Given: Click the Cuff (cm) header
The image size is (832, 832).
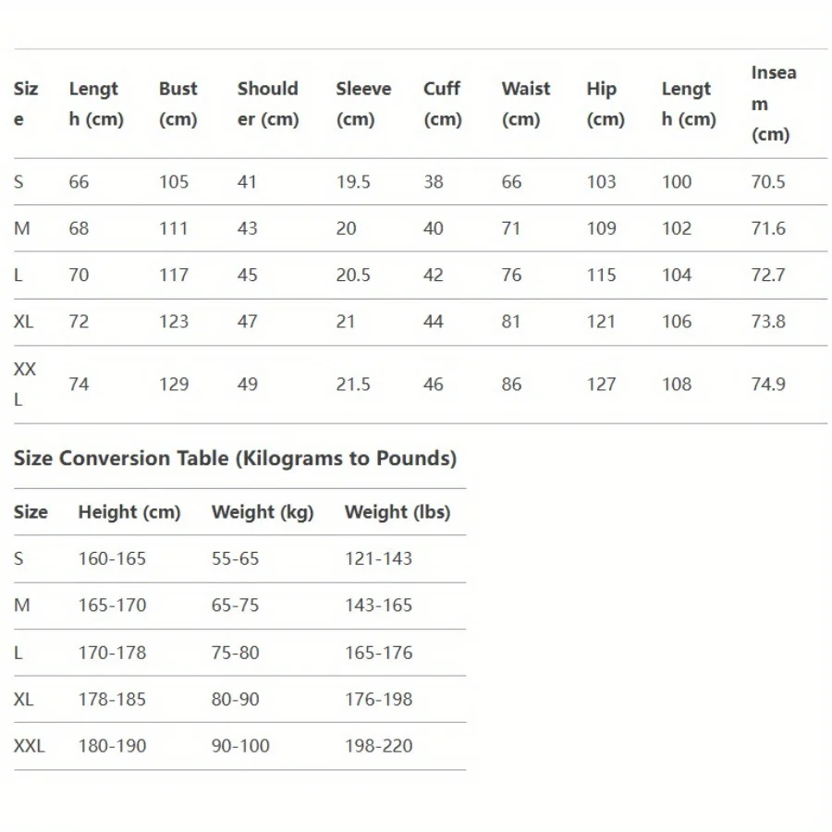Looking at the screenshot, I should [442, 104].
